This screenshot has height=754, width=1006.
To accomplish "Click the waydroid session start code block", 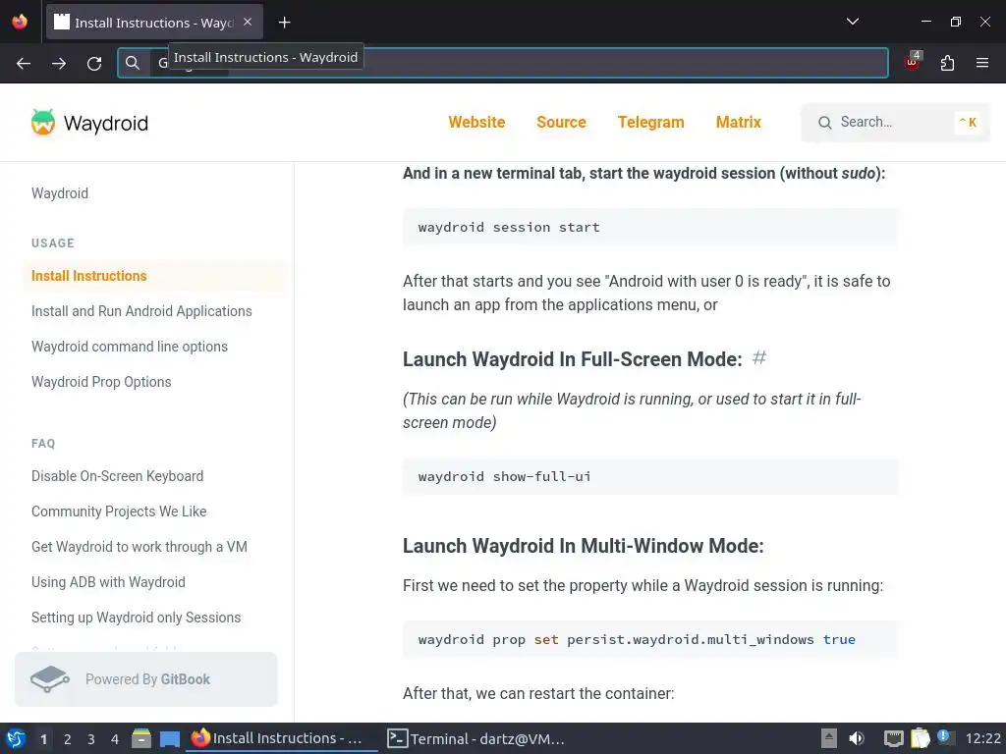I will coord(650,227).
